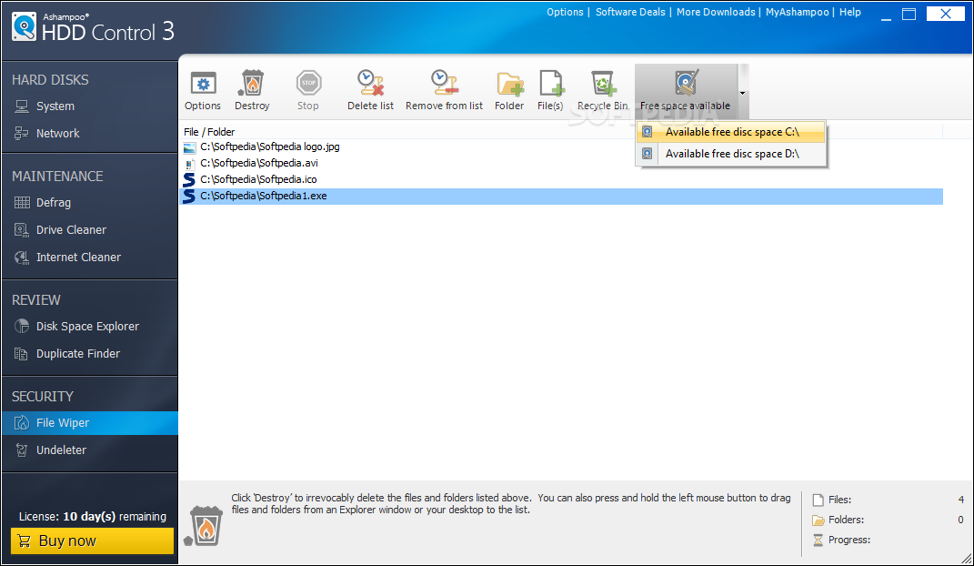This screenshot has height=566, width=974.
Task: Open the MyAshampoo link
Action: 797,12
